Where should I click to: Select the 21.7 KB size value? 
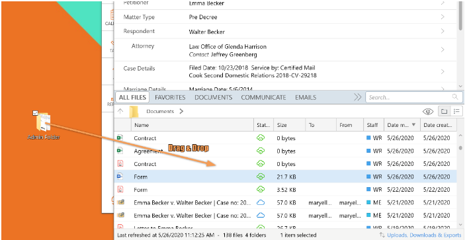[286, 177]
